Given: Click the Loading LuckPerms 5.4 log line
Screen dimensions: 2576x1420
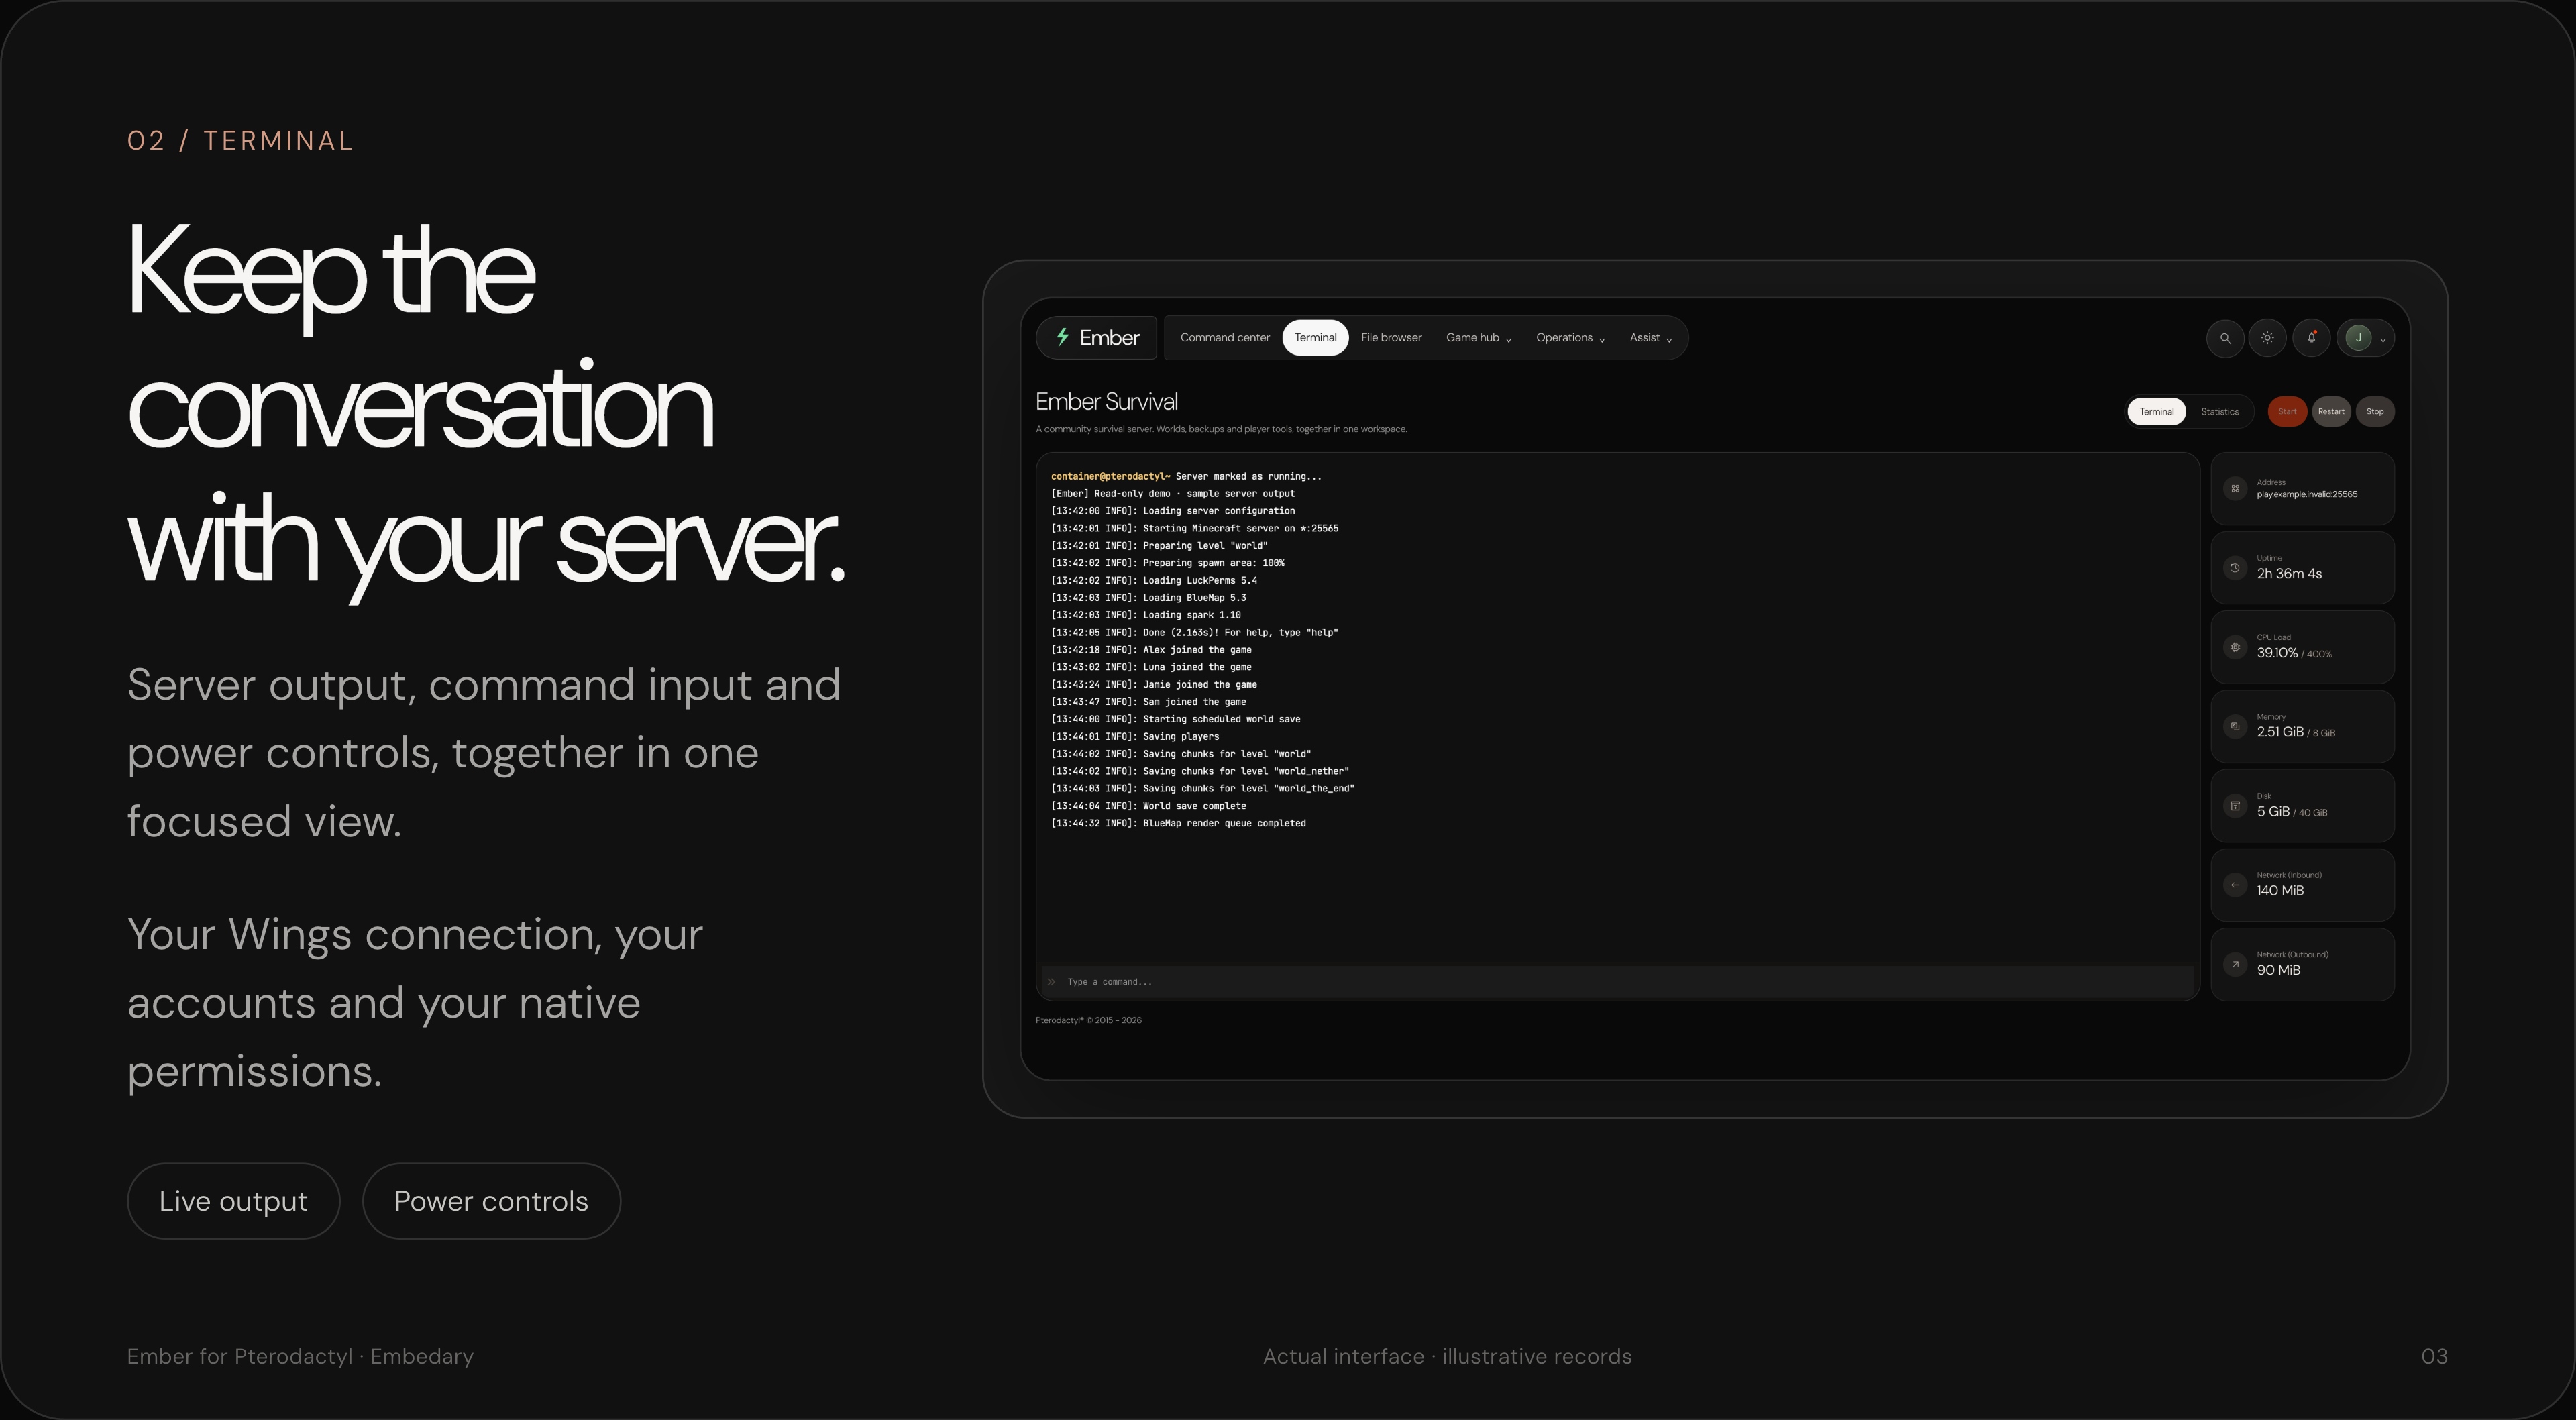Looking at the screenshot, I should [1154, 580].
